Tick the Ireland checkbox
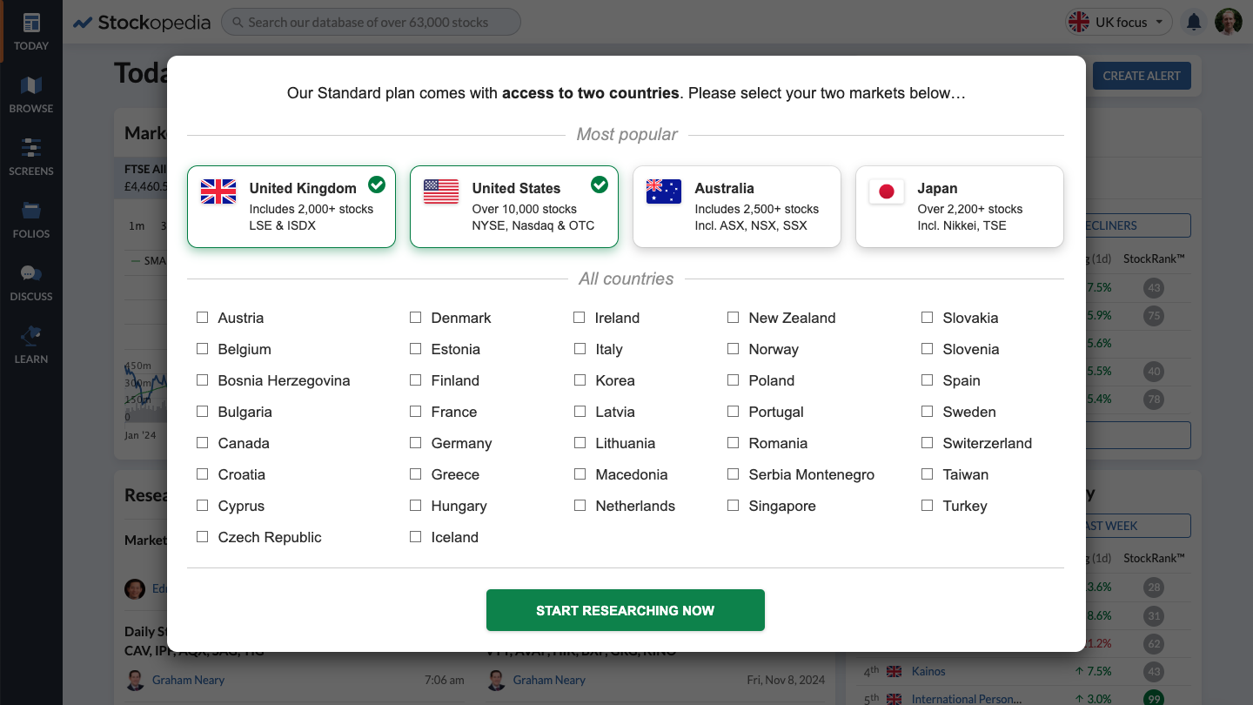The width and height of the screenshot is (1253, 705). (580, 318)
